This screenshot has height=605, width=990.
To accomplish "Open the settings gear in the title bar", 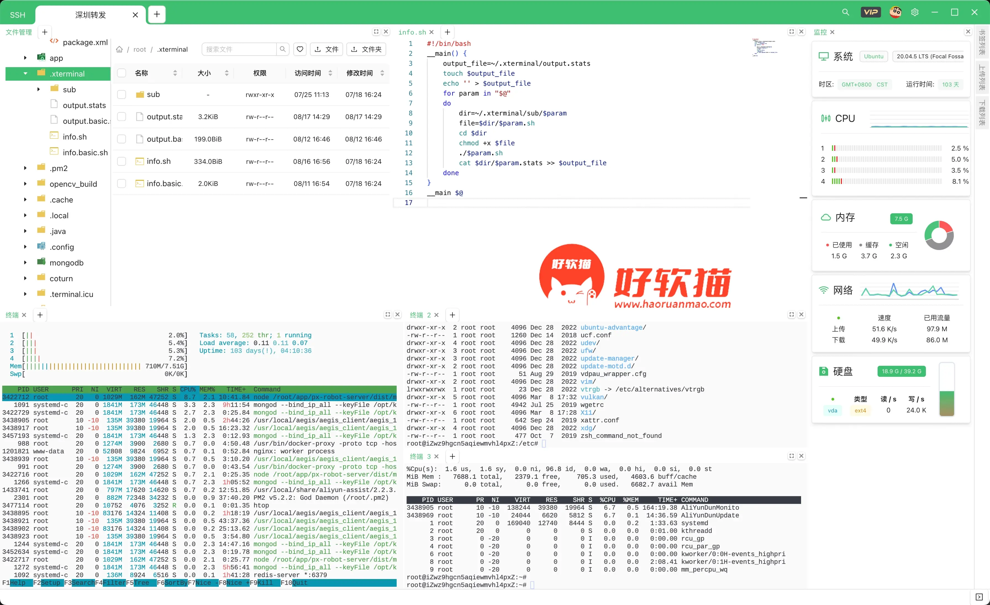I will pyautogui.click(x=915, y=12).
